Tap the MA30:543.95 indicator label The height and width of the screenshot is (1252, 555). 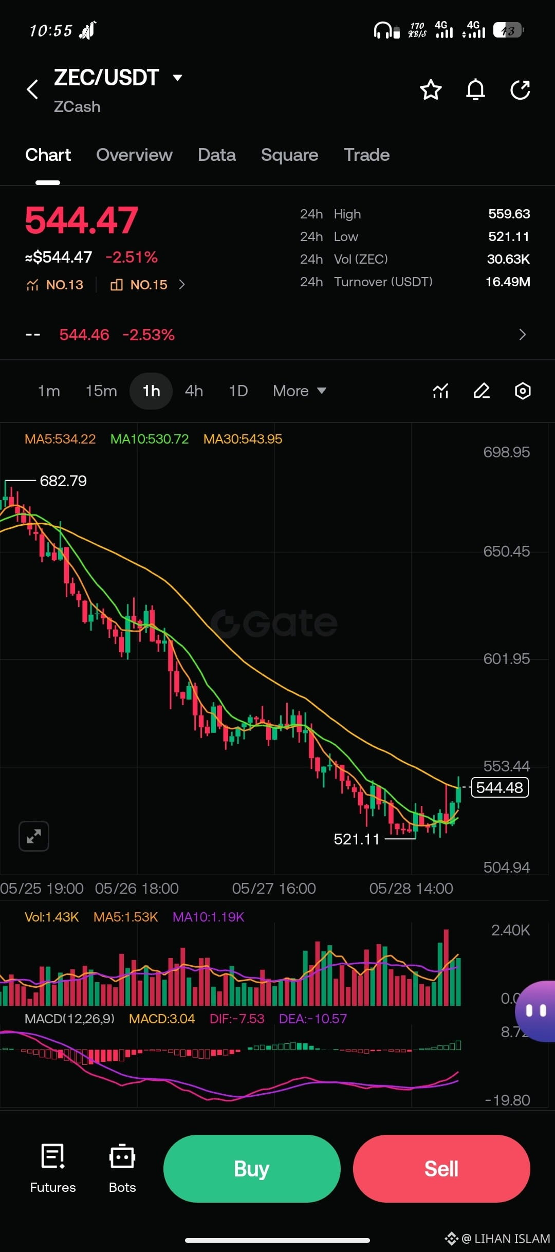pos(243,439)
